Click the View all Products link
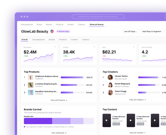This screenshot has width=166, height=135. [x=59, y=100]
